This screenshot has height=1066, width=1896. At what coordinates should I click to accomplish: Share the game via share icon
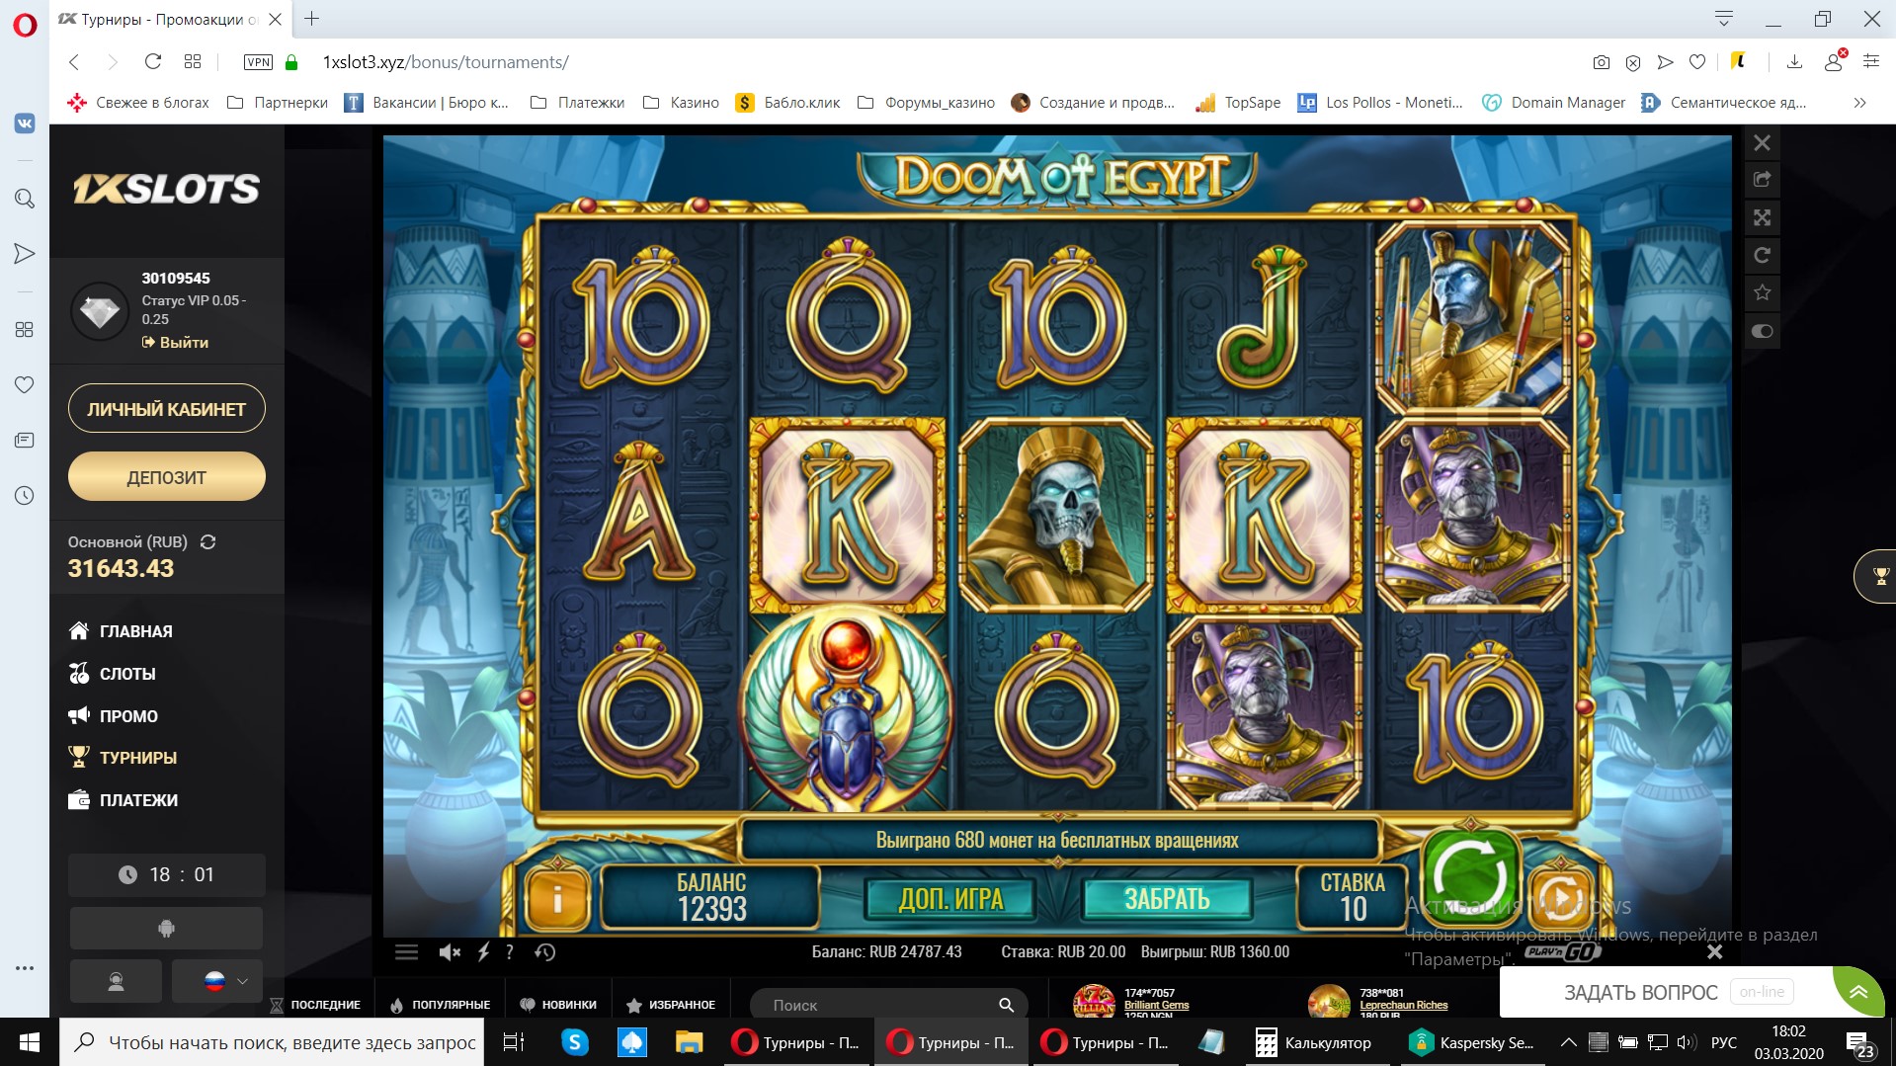pyautogui.click(x=1762, y=180)
